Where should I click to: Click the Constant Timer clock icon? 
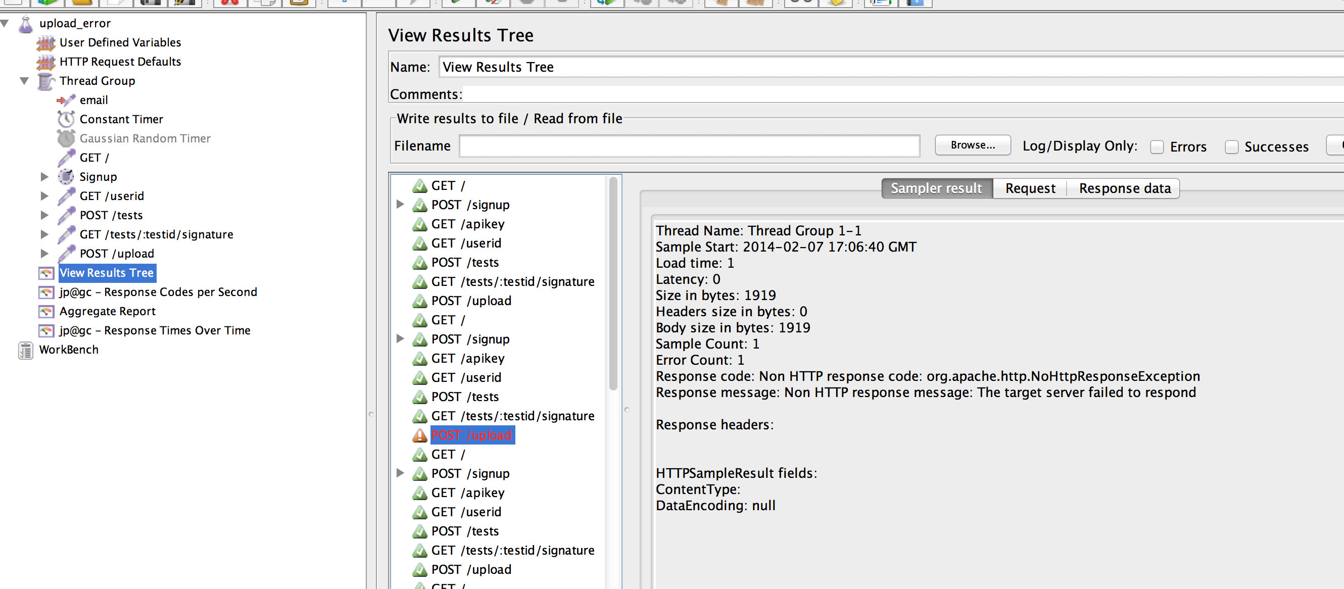point(66,119)
